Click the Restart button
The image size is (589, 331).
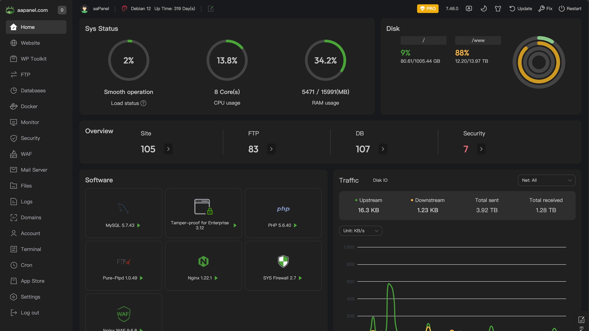[x=570, y=9]
